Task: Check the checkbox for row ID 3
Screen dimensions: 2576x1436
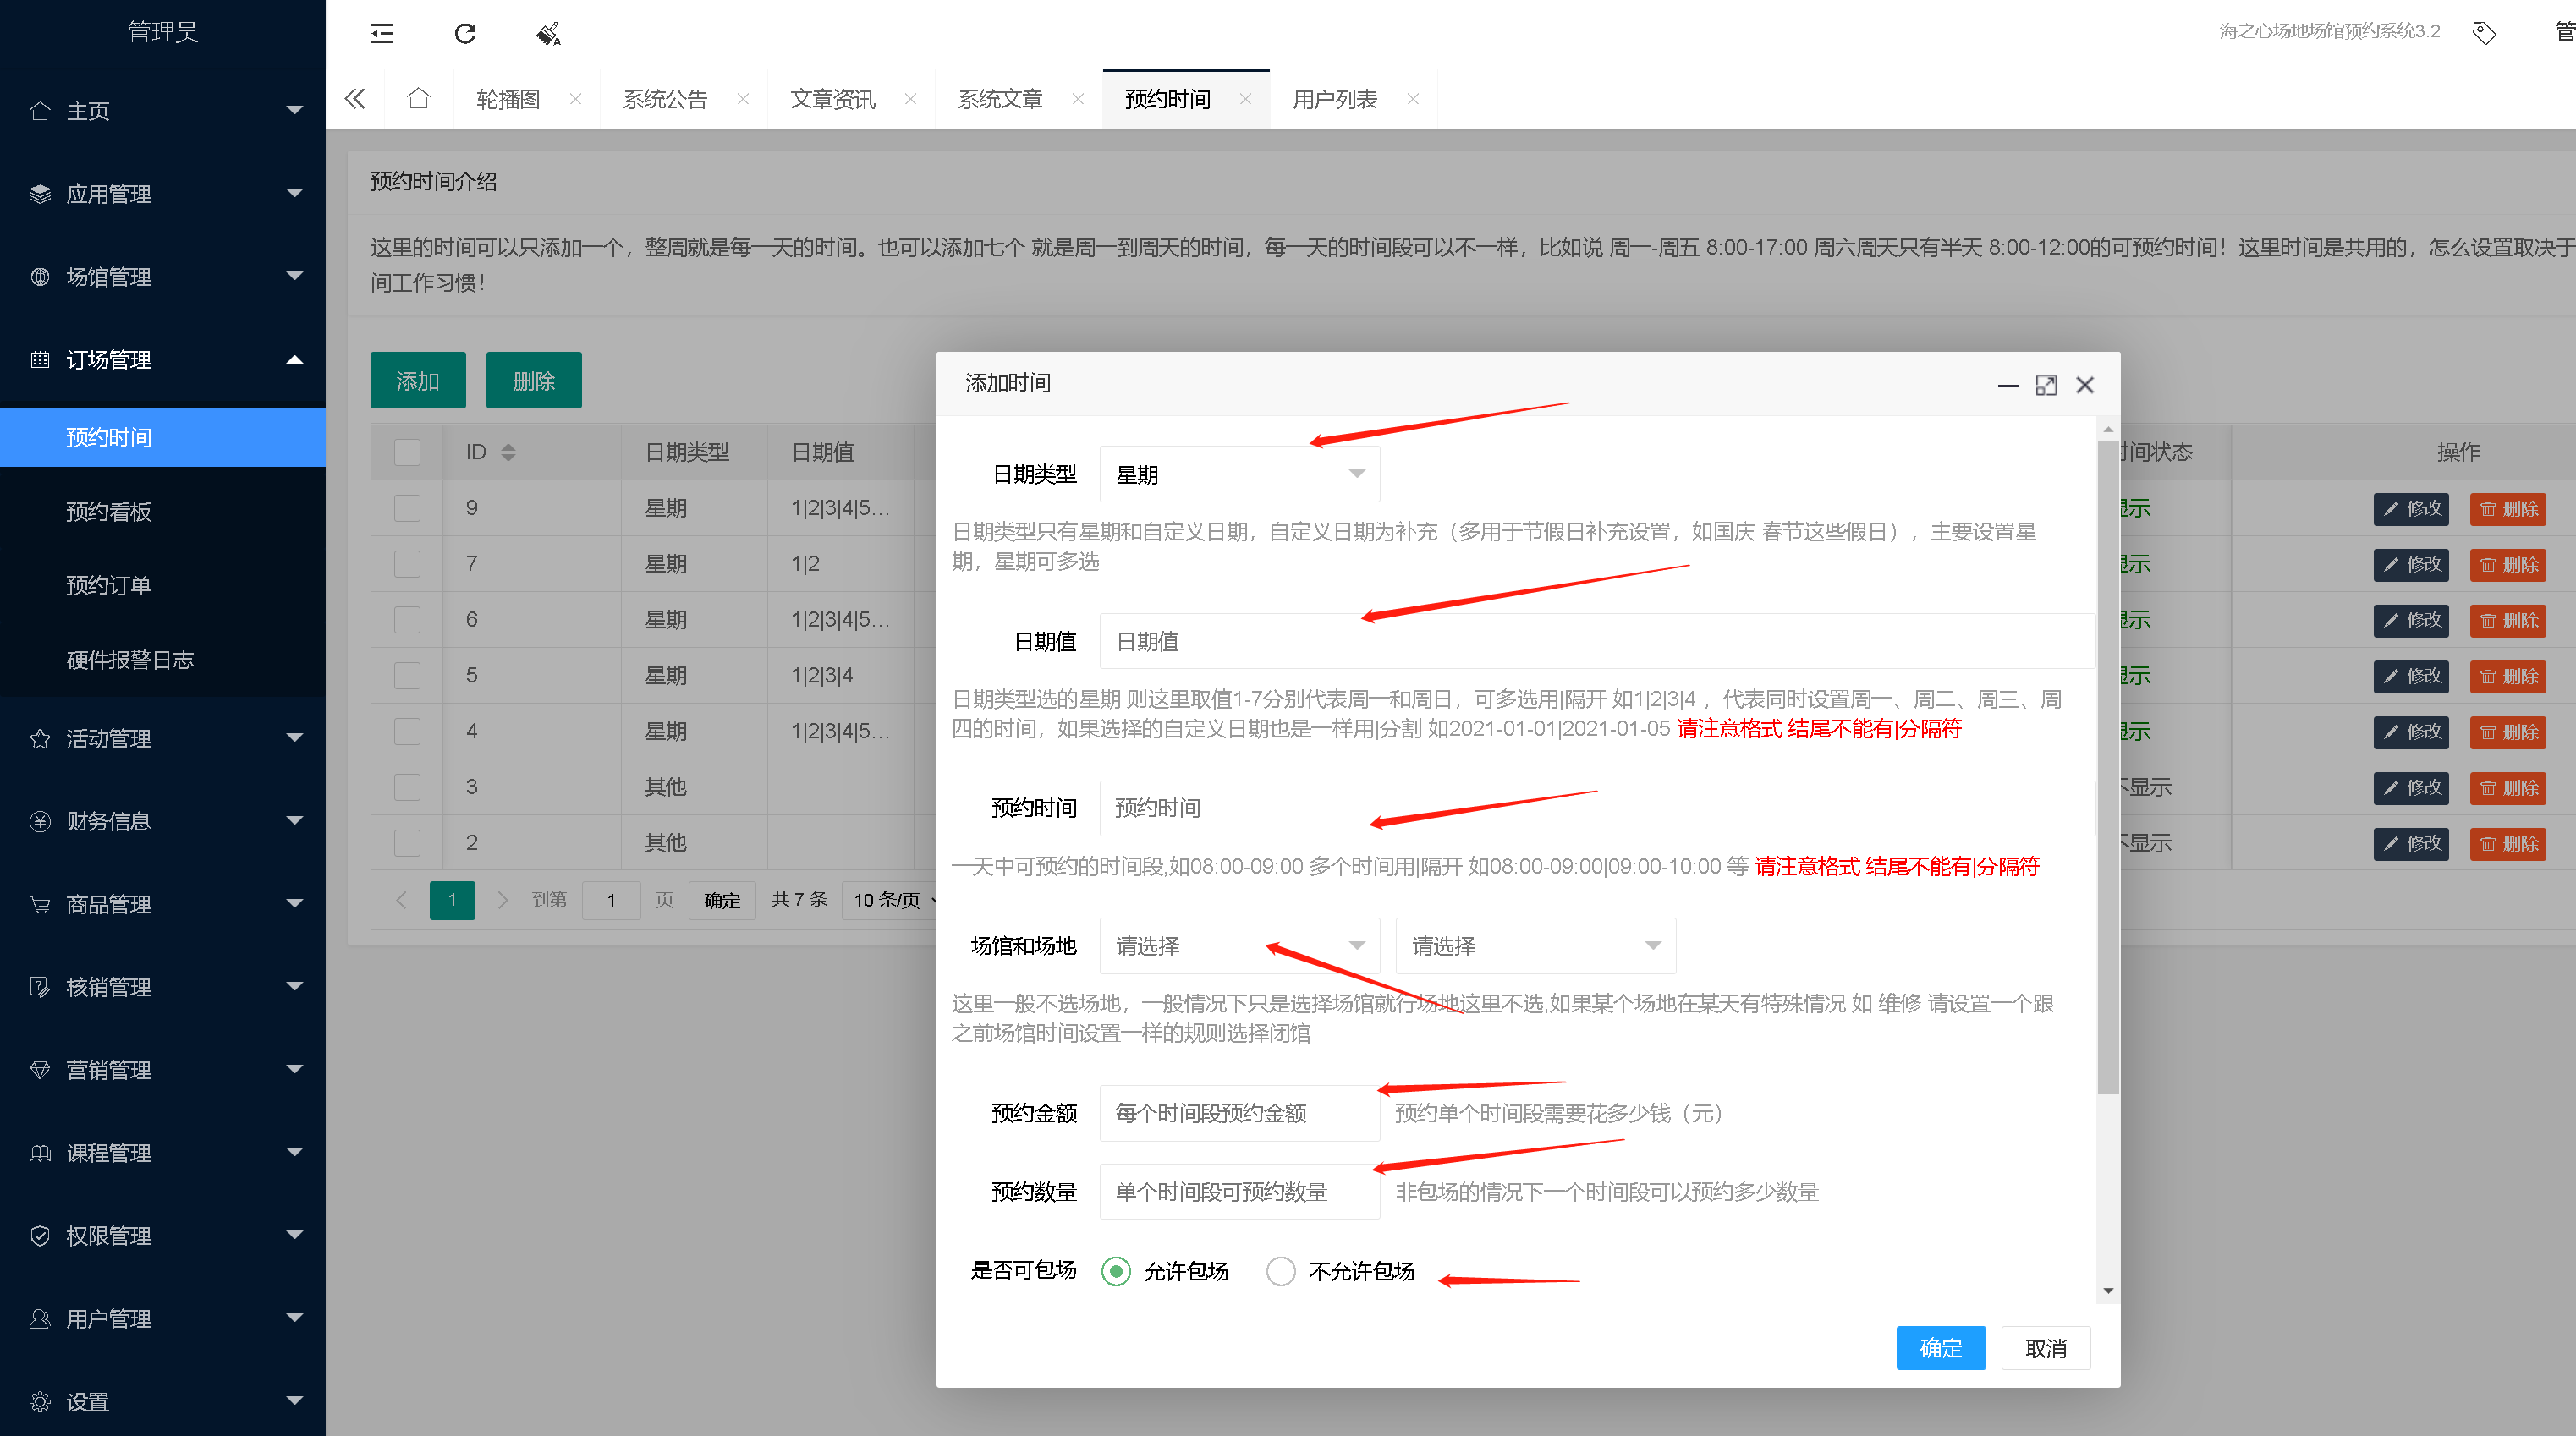Action: point(407,788)
